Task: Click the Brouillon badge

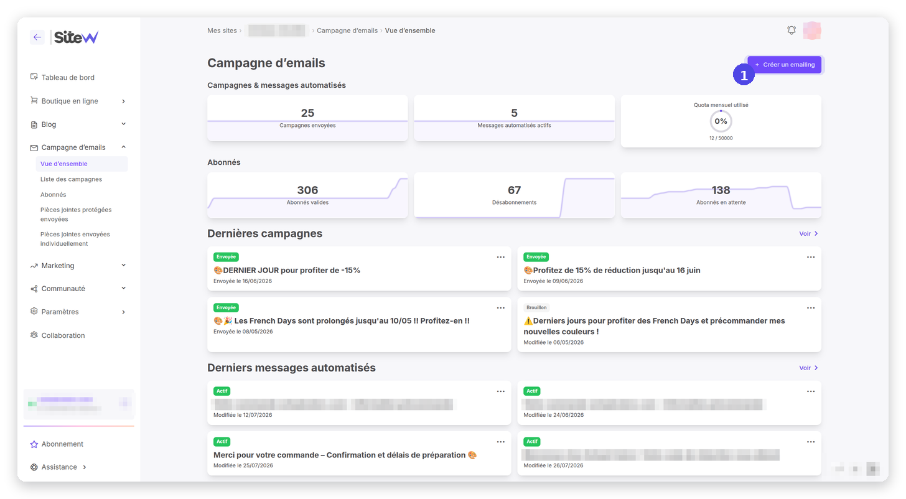Action: [536, 307]
